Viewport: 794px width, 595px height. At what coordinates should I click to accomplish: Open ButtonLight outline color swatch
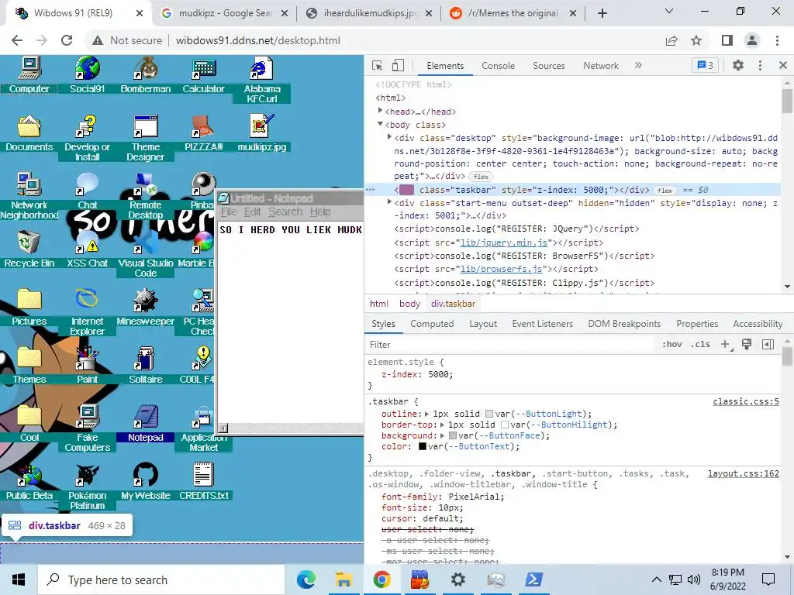[489, 414]
